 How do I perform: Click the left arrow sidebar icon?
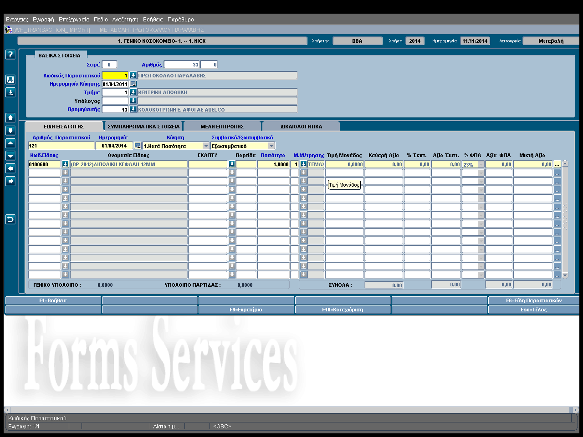(10, 168)
